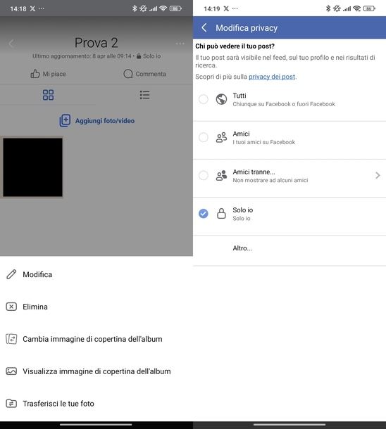The height and width of the screenshot is (429, 386).
Task: Tap the thumbs-up Mi piace icon
Action: tap(35, 74)
